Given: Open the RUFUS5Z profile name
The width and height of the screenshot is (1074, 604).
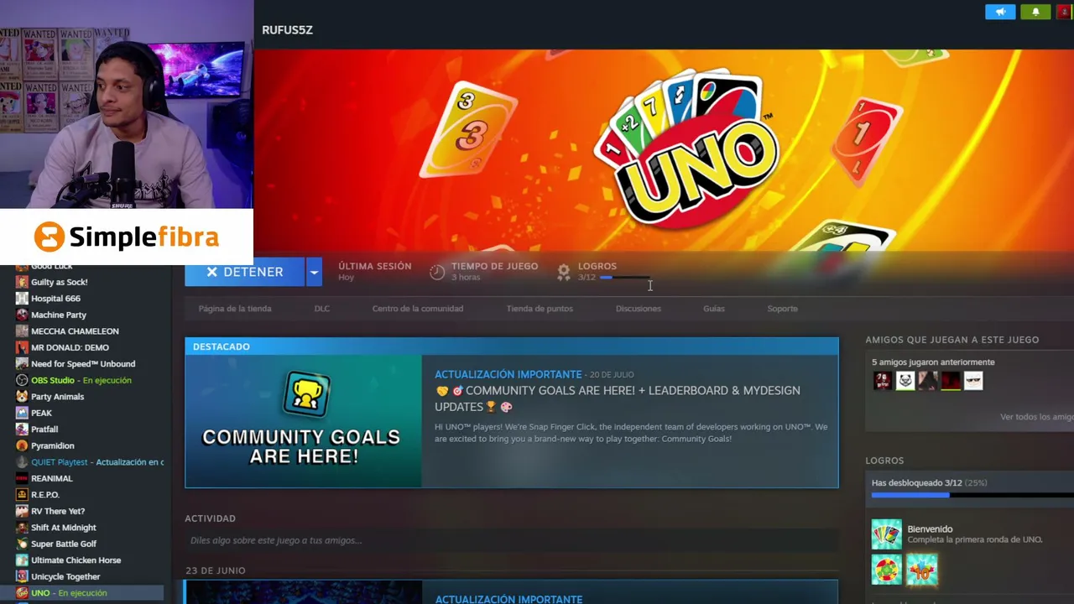Looking at the screenshot, I should tap(287, 30).
